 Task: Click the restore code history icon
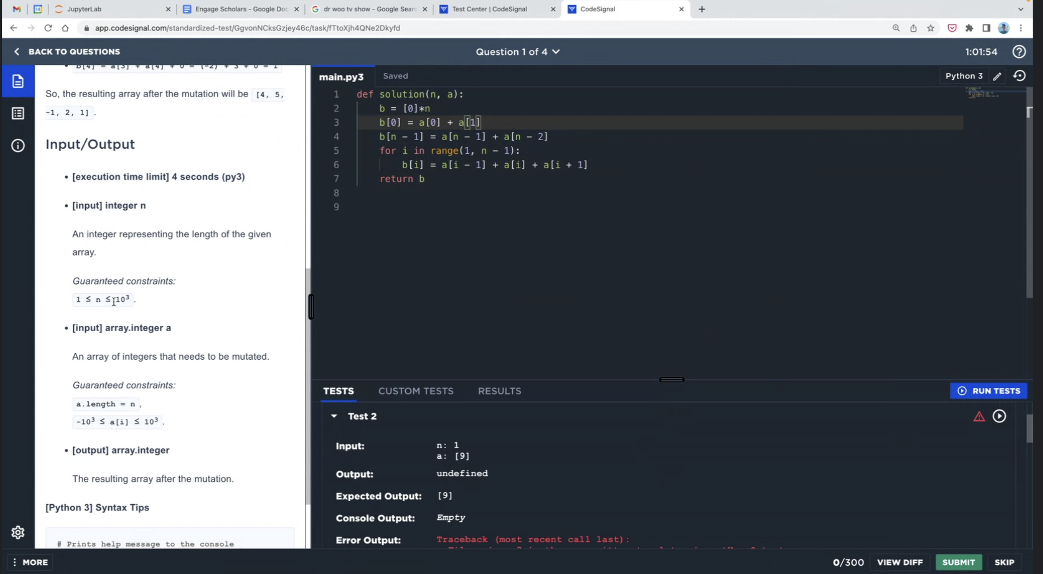[1020, 76]
